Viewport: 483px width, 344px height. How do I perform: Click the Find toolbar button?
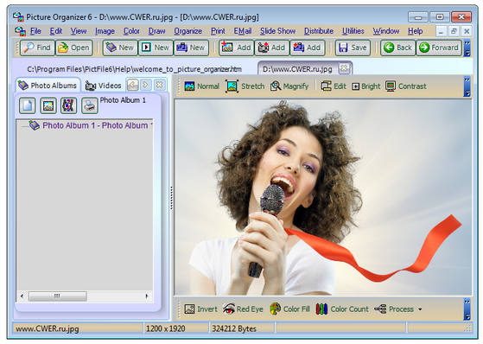(x=37, y=48)
